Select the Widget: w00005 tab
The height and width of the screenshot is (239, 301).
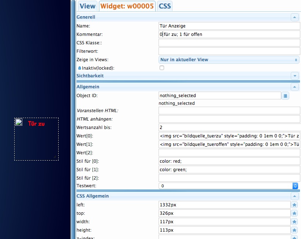(x=127, y=6)
